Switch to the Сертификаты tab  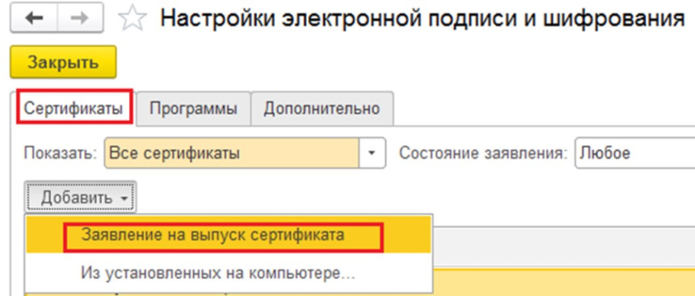coord(74,109)
